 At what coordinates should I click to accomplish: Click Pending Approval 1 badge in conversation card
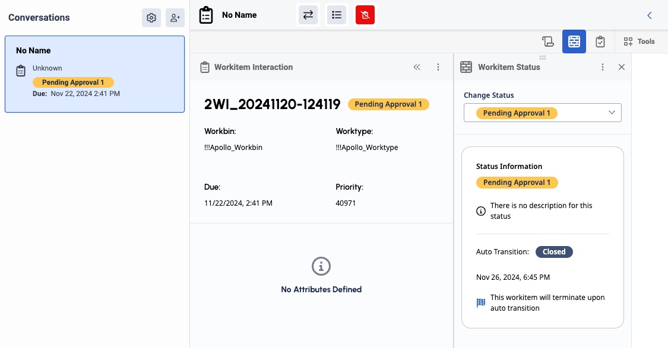click(73, 82)
